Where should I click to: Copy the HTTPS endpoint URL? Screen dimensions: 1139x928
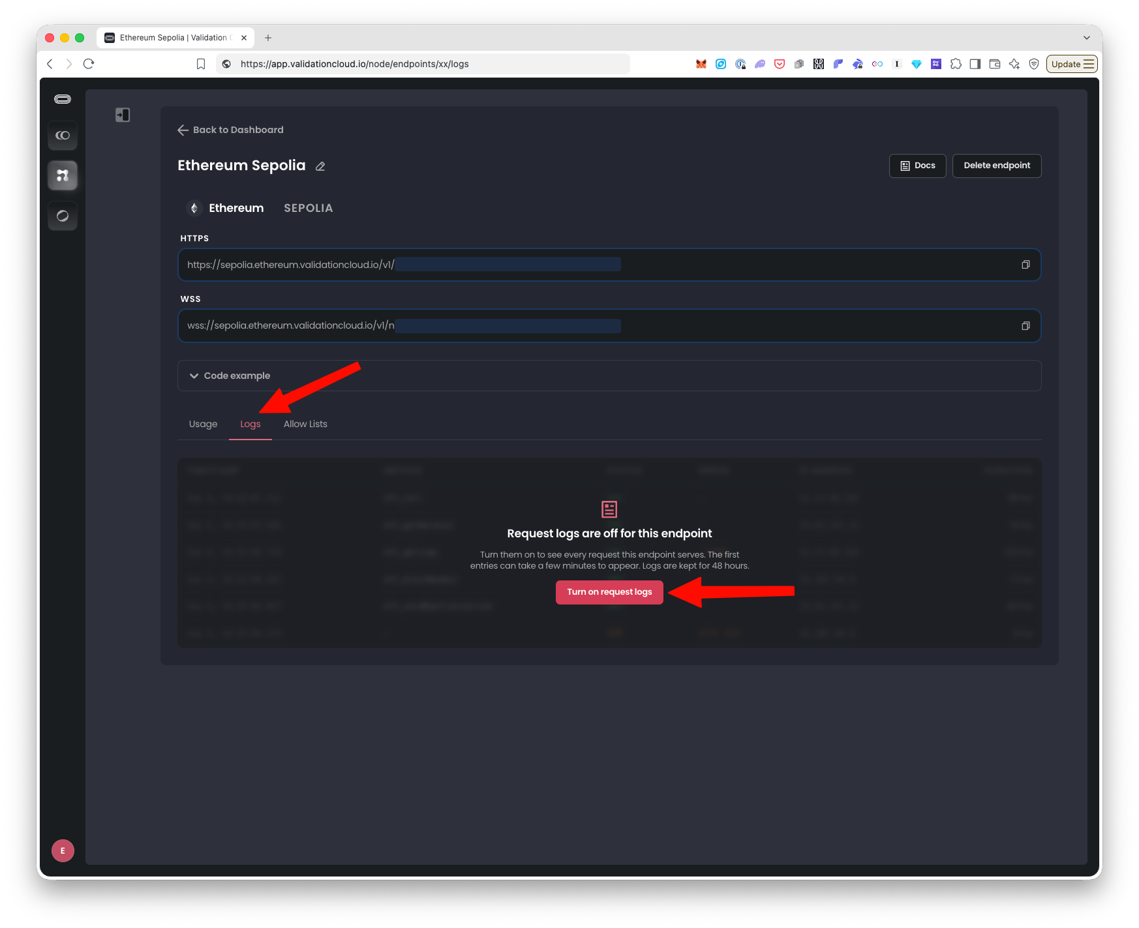click(x=1025, y=265)
